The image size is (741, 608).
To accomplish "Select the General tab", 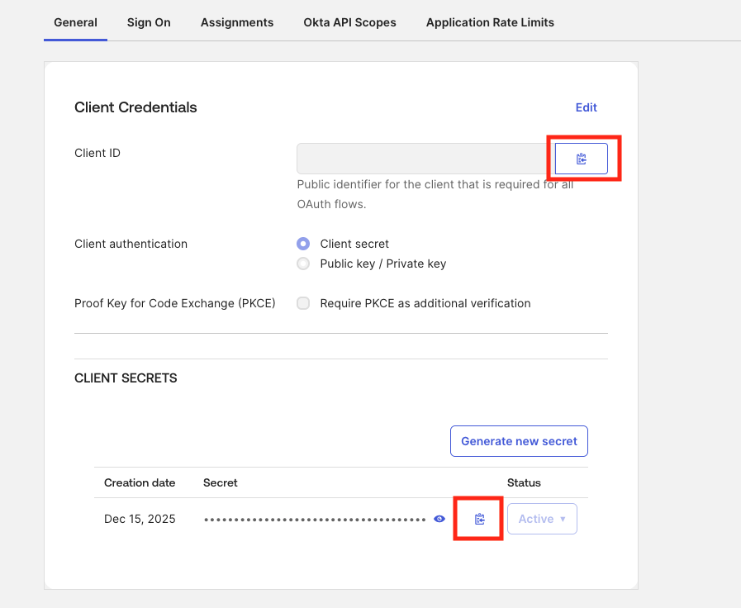I will click(75, 22).
